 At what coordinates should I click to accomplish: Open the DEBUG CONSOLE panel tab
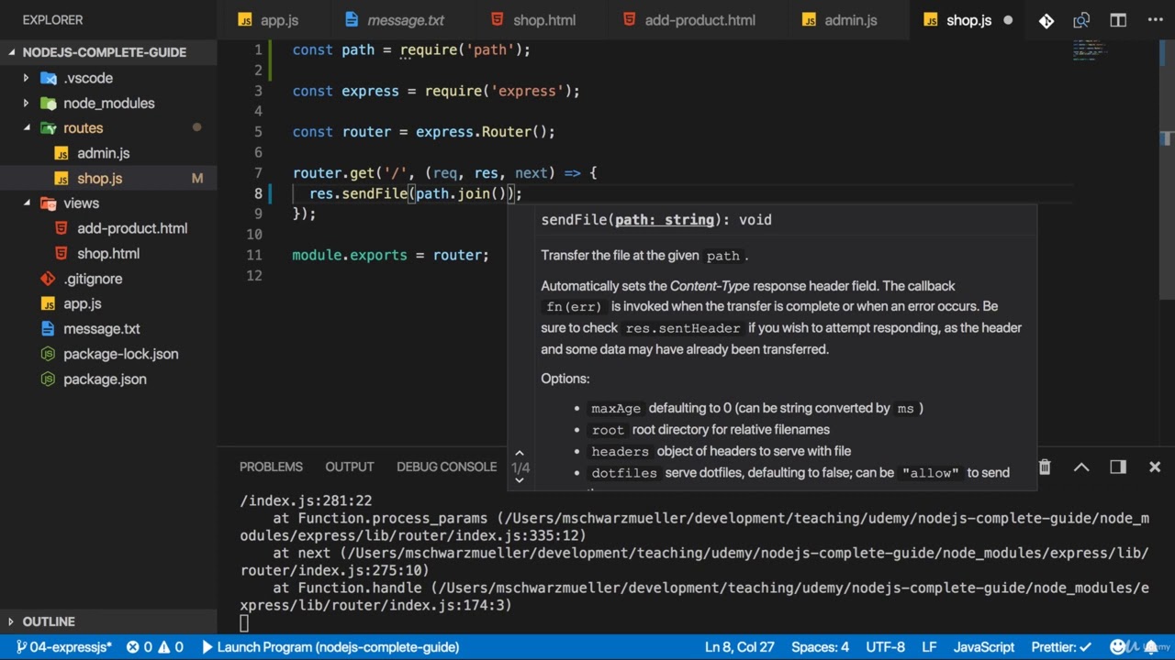446,467
